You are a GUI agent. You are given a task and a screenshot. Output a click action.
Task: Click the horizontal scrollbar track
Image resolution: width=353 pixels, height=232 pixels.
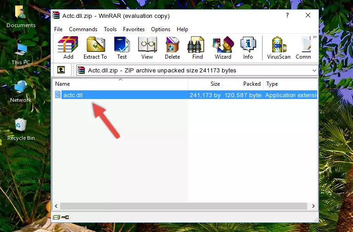184,206
